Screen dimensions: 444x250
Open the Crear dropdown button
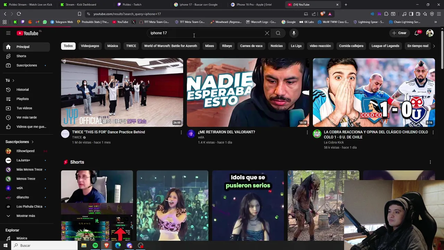[399, 33]
